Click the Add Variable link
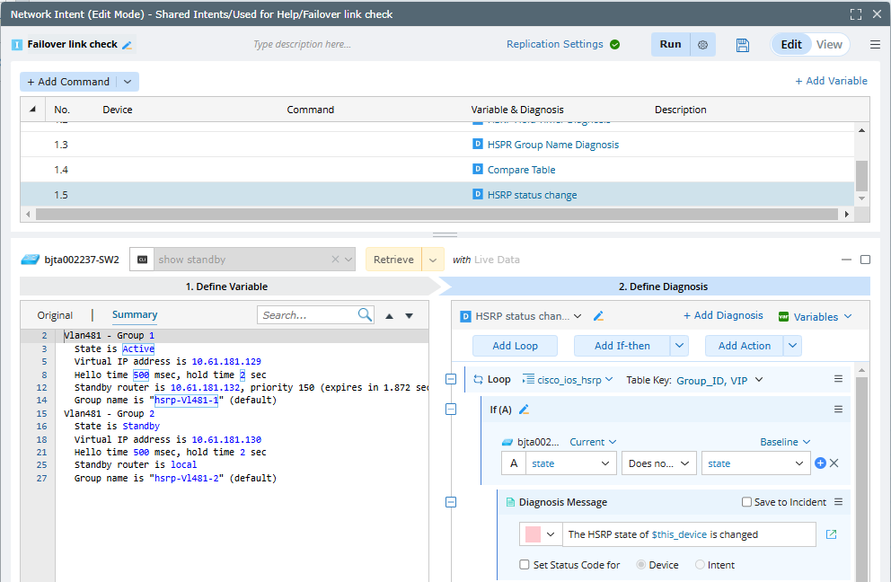 pos(831,81)
